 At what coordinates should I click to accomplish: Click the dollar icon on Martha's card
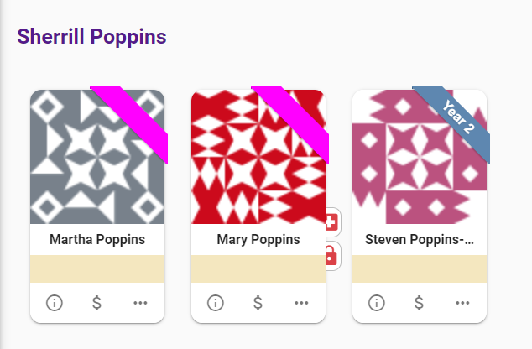click(x=96, y=303)
